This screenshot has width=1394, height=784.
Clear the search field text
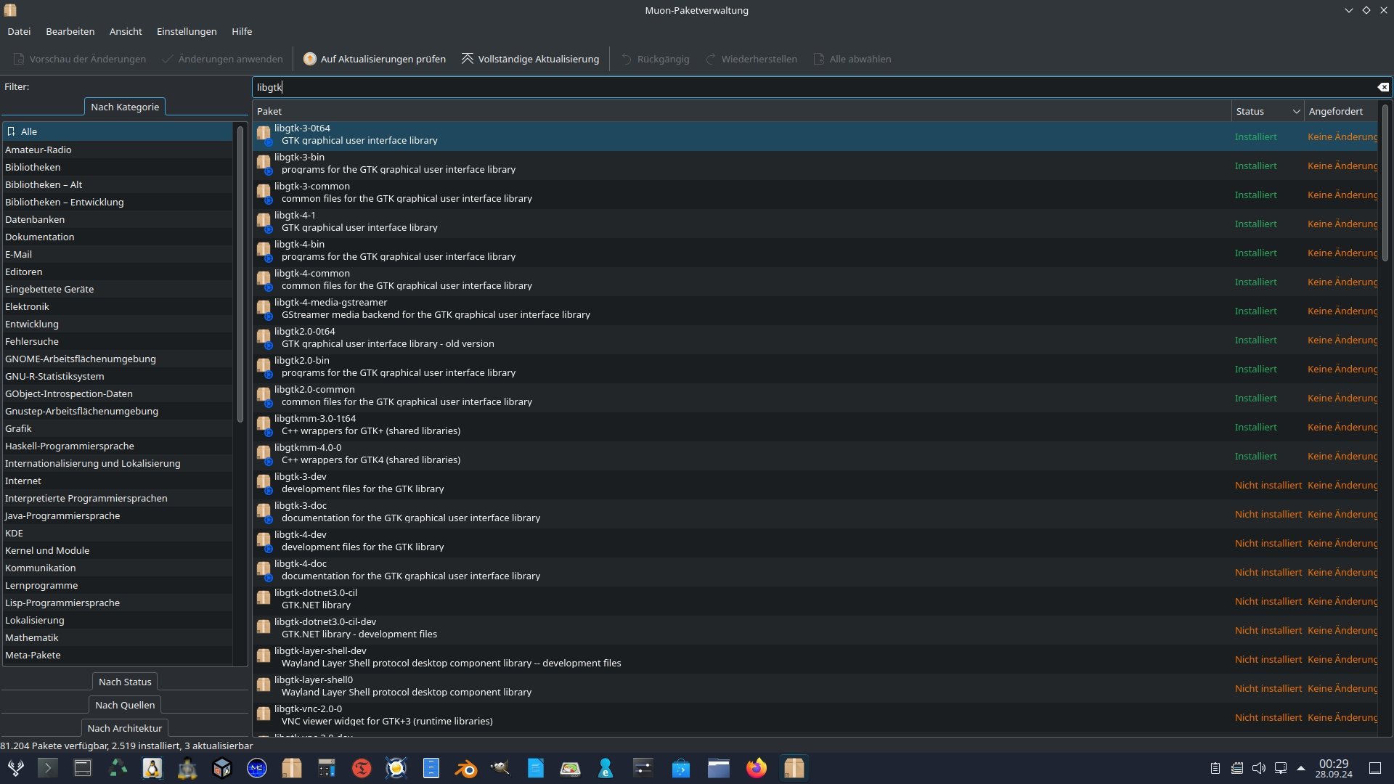[1383, 87]
